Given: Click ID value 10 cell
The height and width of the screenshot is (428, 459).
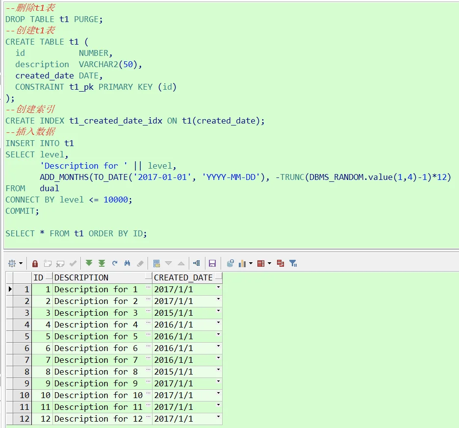Looking at the screenshot, I should pos(42,396).
